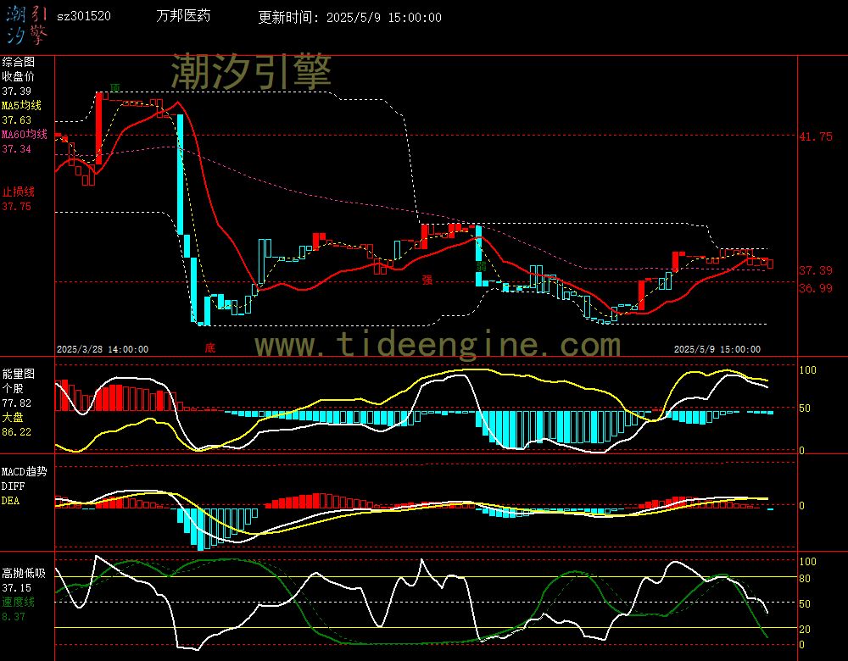This screenshot has height=661, width=848.
Task: Click the MA5 value 37.63
Action: 16,120
